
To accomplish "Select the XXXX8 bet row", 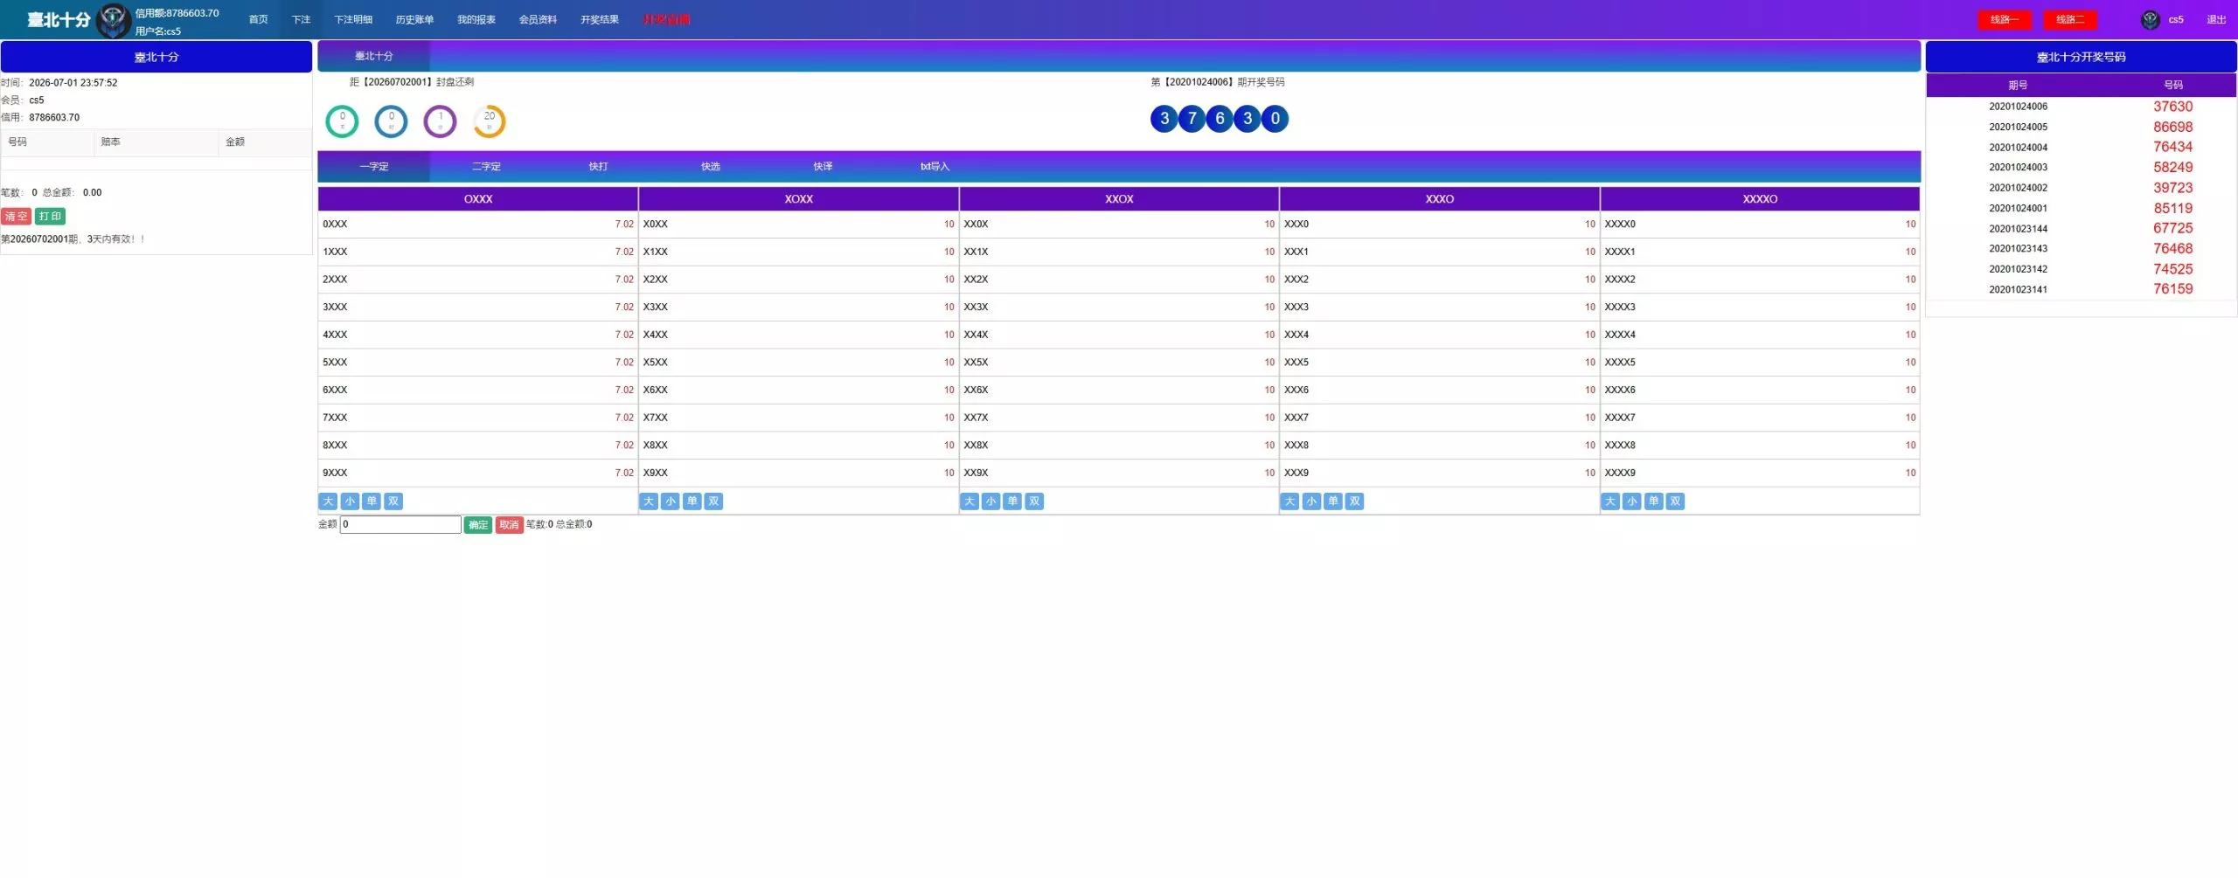I will (1760, 446).
